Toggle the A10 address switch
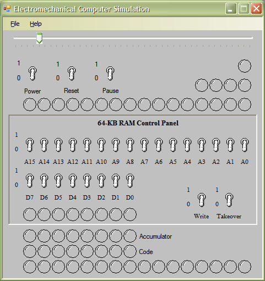This screenshot has width=265, height=281. coord(101,145)
